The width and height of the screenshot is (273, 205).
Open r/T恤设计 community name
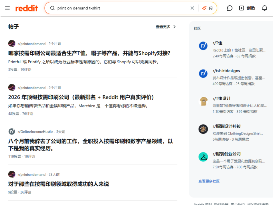tap(221, 98)
